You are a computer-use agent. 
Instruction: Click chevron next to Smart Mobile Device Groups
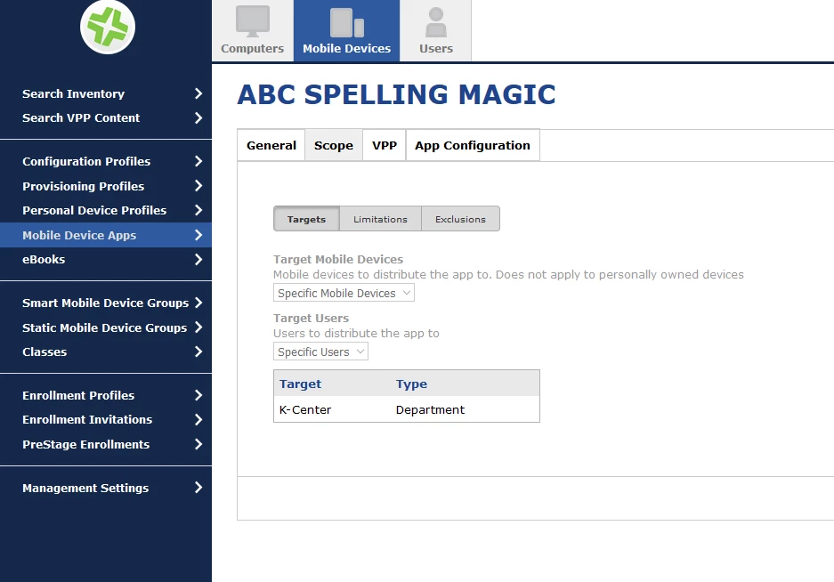point(198,303)
